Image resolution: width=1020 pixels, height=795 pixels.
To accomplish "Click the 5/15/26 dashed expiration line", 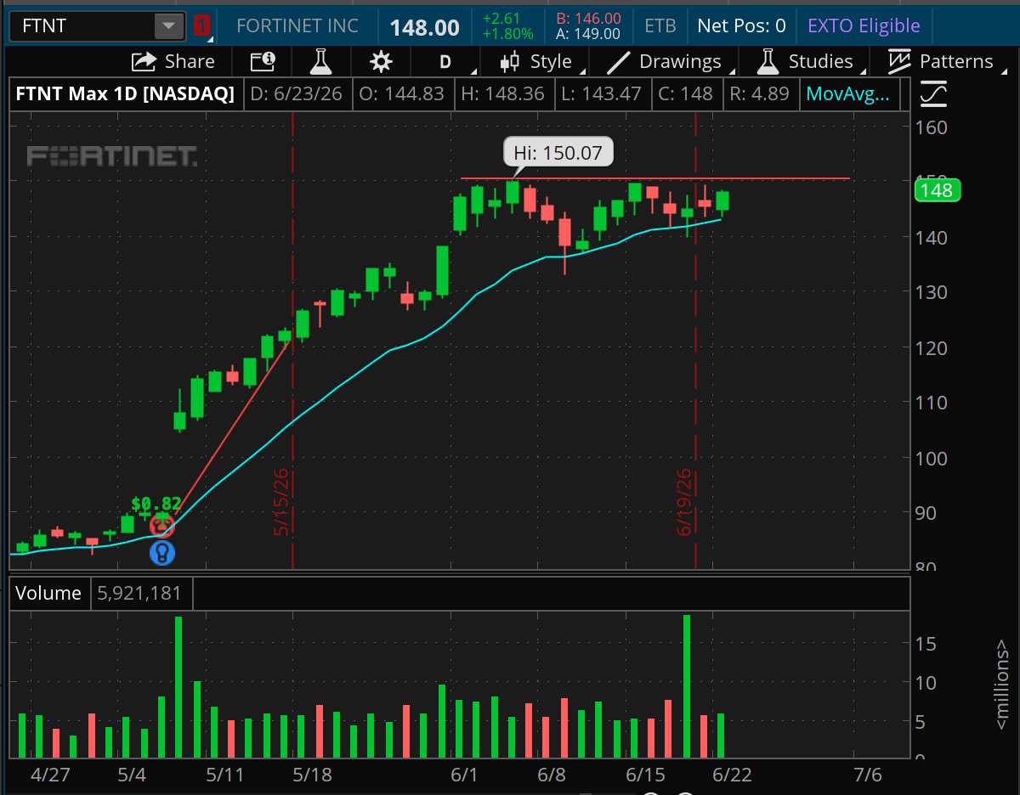I will click(292, 340).
